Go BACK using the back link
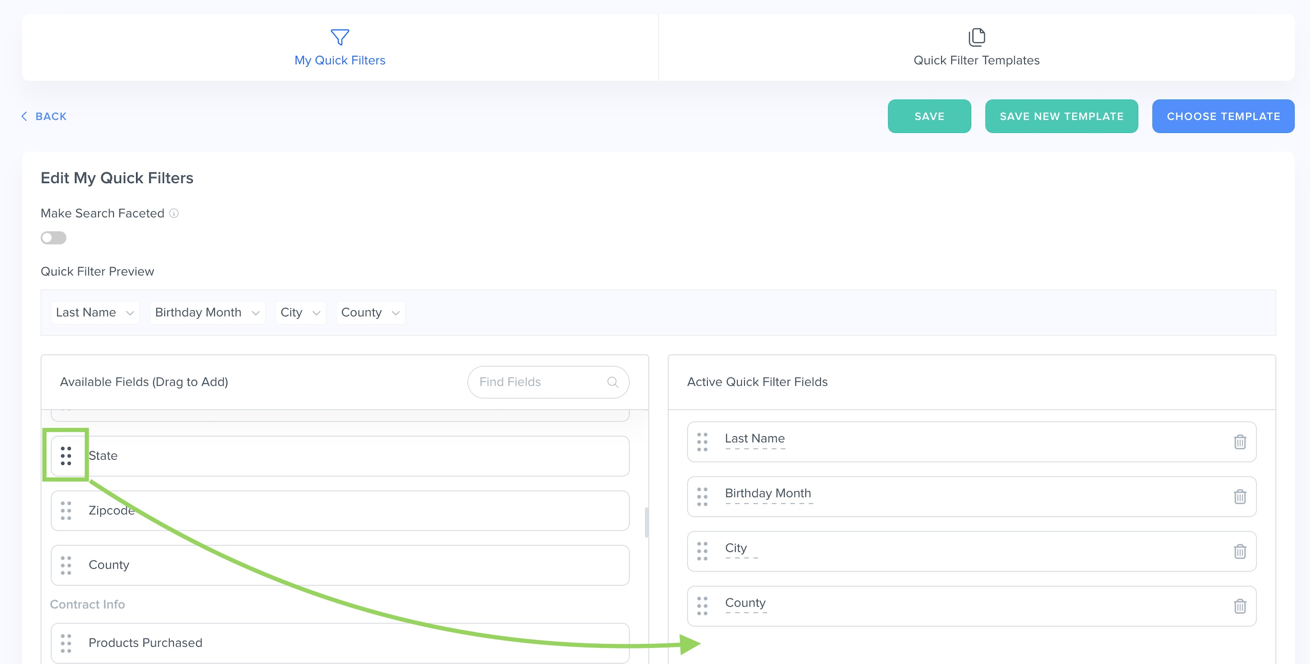 (x=44, y=116)
